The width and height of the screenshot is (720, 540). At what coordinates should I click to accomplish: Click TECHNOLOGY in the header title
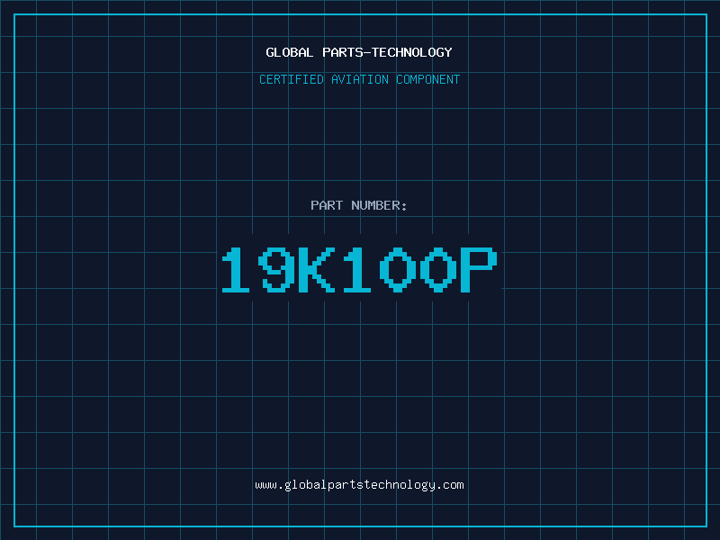[x=412, y=52]
